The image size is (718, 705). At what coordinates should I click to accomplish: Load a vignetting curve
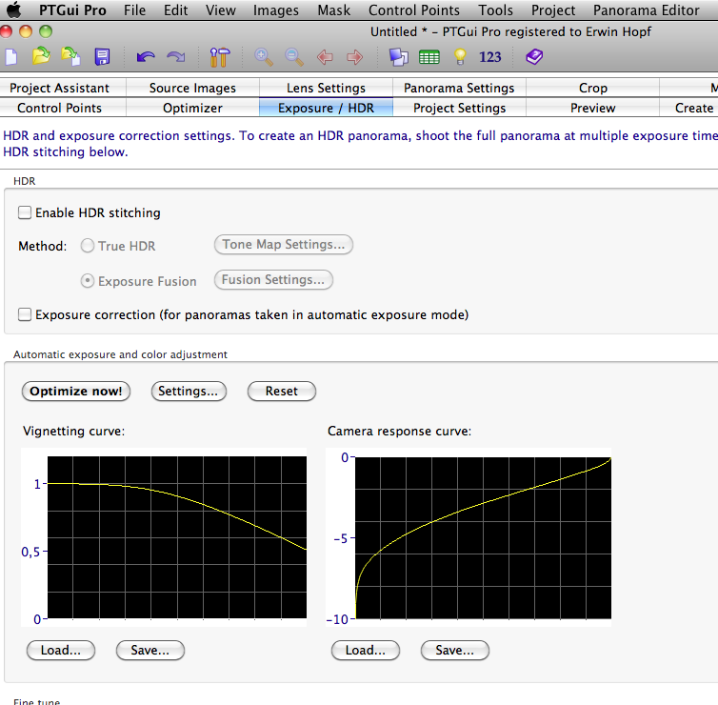(61, 651)
